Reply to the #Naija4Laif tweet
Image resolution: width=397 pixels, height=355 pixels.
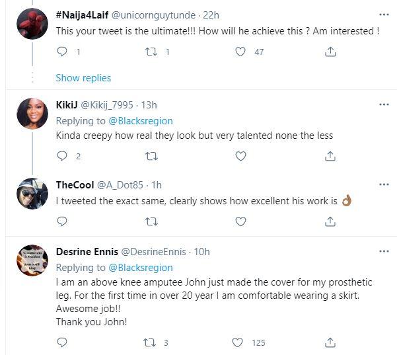[63, 52]
